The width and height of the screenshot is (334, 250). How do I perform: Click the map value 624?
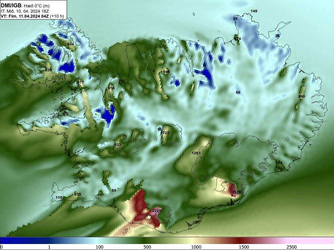coord(237,39)
